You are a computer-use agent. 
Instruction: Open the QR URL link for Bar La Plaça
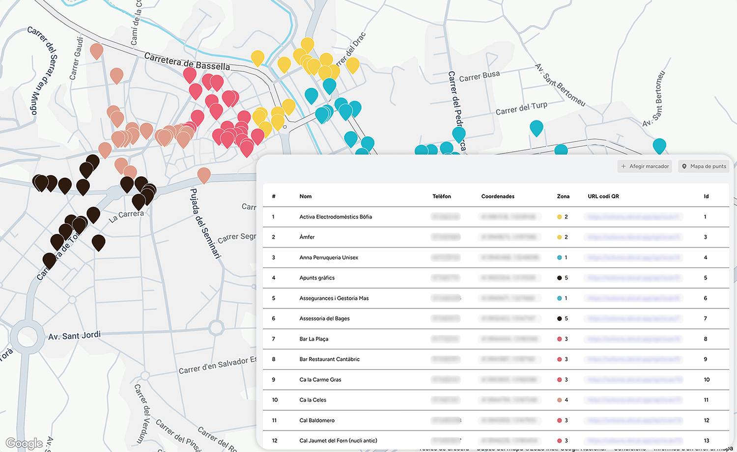633,339
